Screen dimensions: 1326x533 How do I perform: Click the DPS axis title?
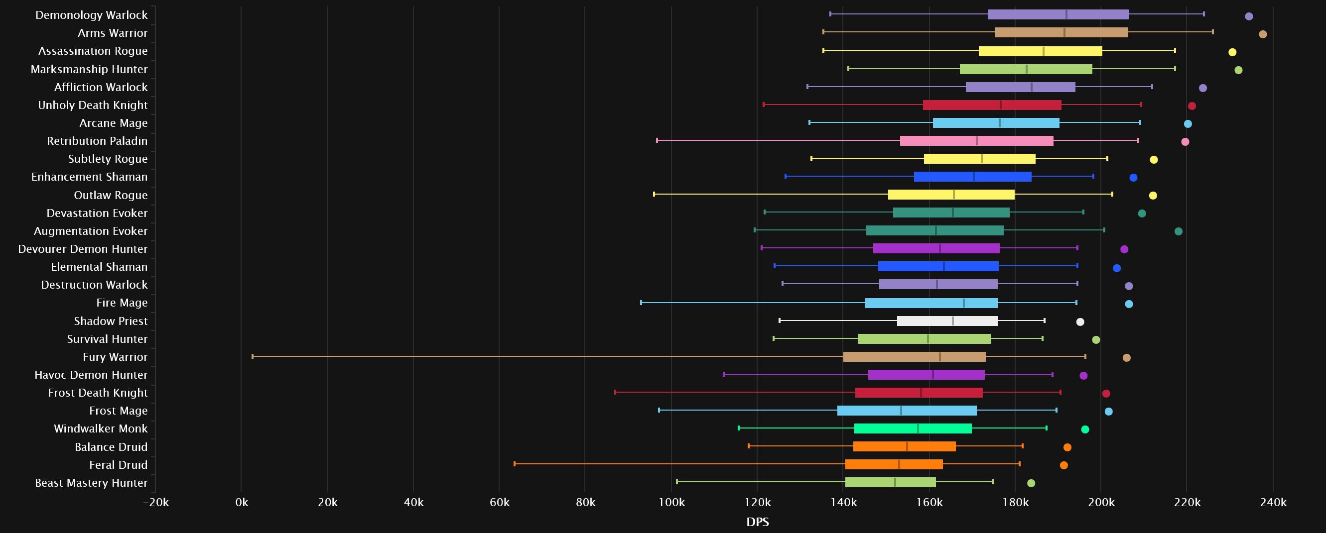pos(757,522)
